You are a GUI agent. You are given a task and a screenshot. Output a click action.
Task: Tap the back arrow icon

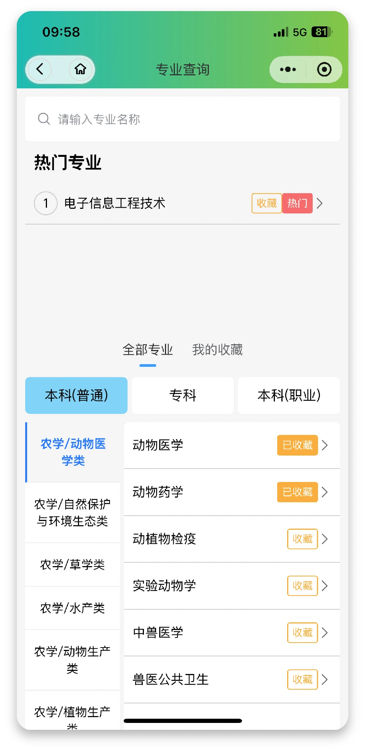tap(40, 69)
